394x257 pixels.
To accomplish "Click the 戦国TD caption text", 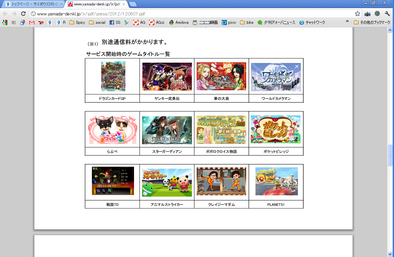I will click(x=112, y=205).
